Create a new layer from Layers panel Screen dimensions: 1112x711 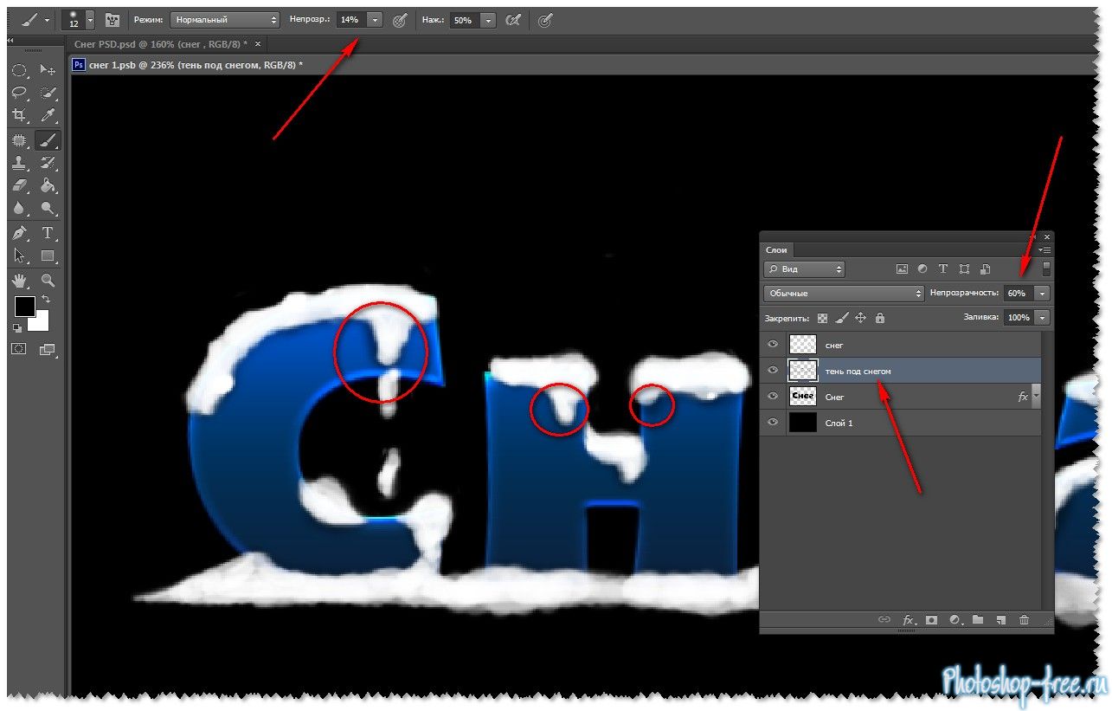1000,620
